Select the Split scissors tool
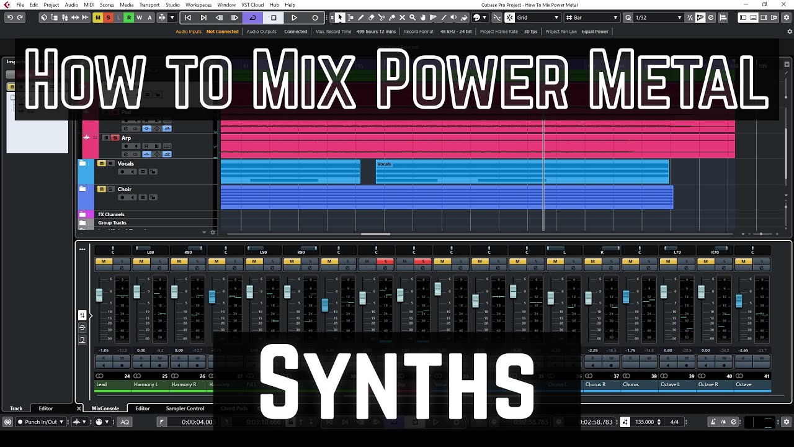This screenshot has height=447, width=794. 381,17
